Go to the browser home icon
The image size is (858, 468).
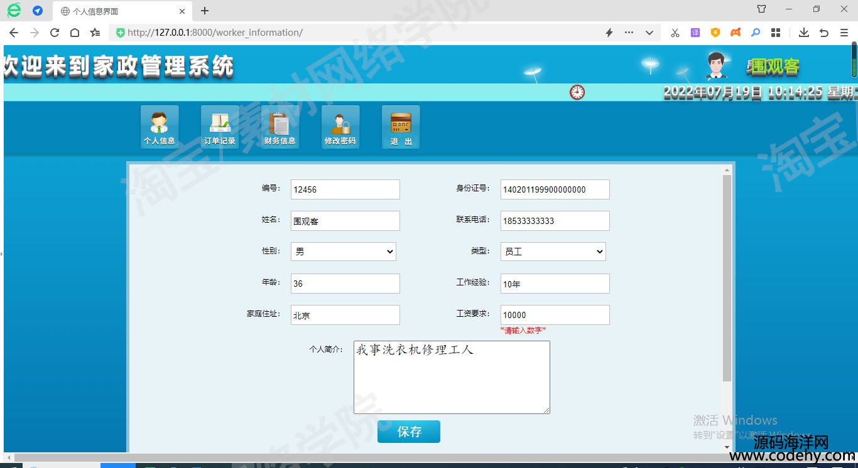coord(75,33)
